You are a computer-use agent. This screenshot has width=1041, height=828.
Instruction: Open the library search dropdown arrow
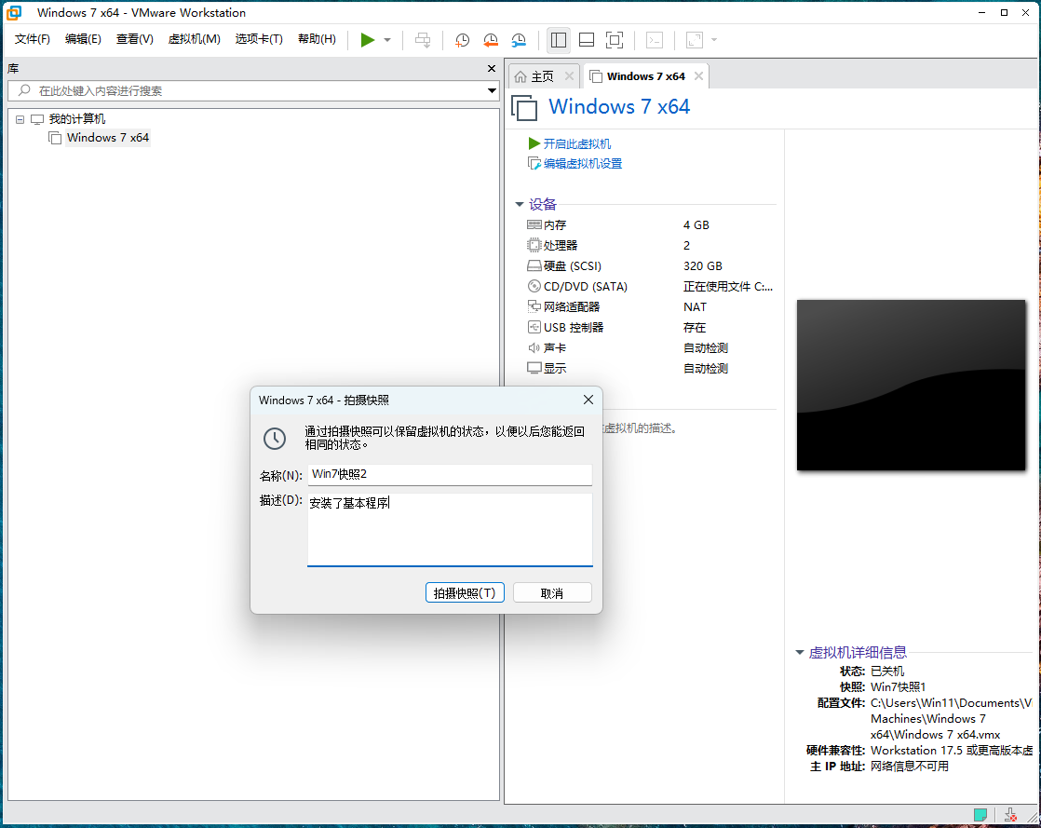point(492,91)
